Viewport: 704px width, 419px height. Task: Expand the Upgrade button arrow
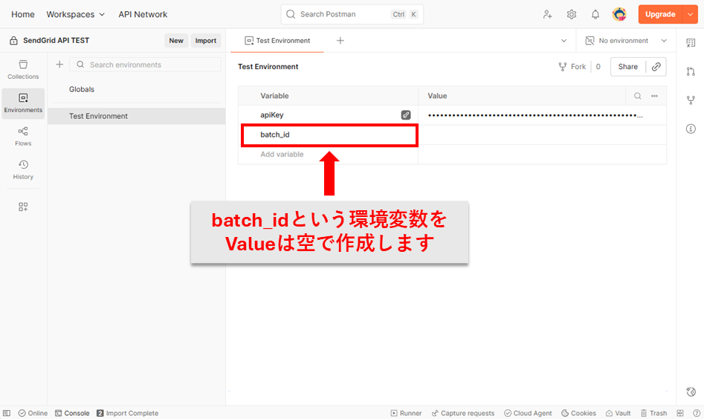[690, 14]
